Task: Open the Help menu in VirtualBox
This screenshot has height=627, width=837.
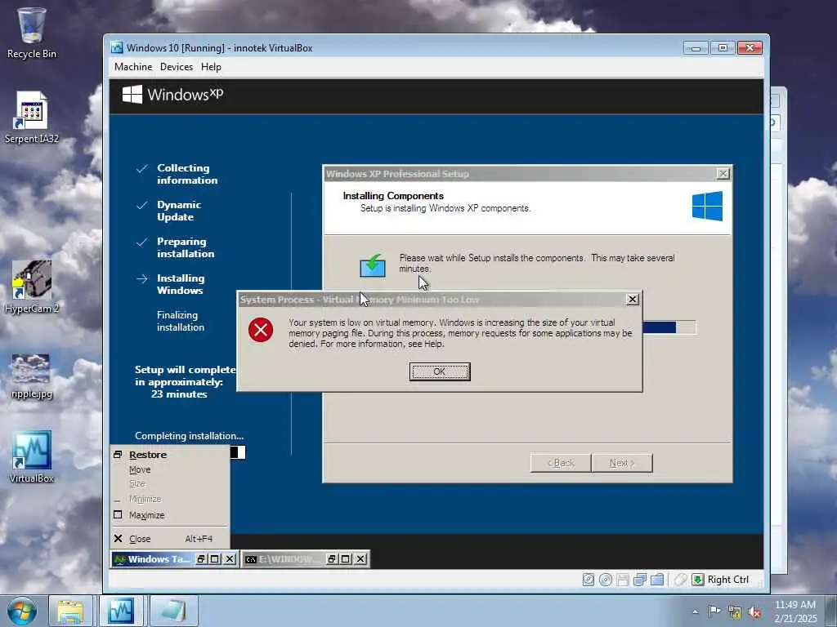Action: click(211, 67)
